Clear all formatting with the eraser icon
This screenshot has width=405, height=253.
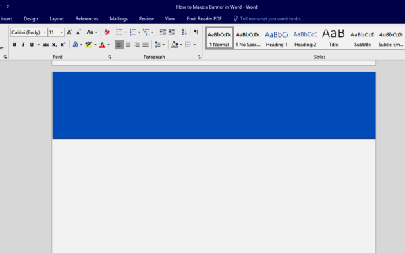[107, 32]
